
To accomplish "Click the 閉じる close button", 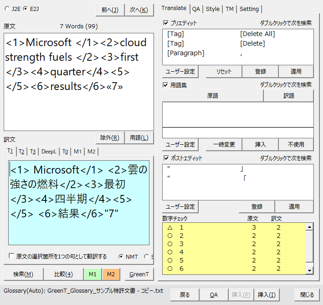I will (x=307, y=295).
